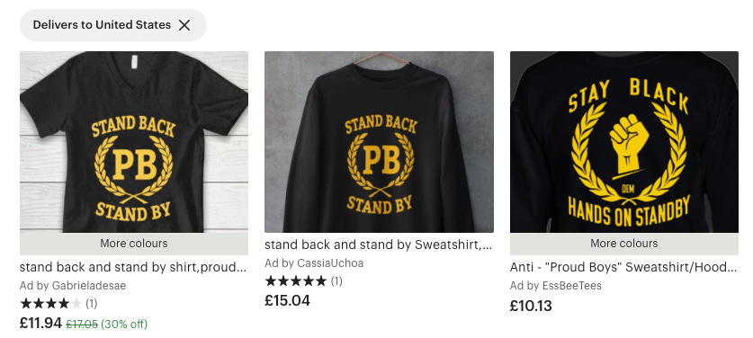Click the crossed-out £17.05 original price
The width and height of the screenshot is (753, 338).
(x=82, y=325)
